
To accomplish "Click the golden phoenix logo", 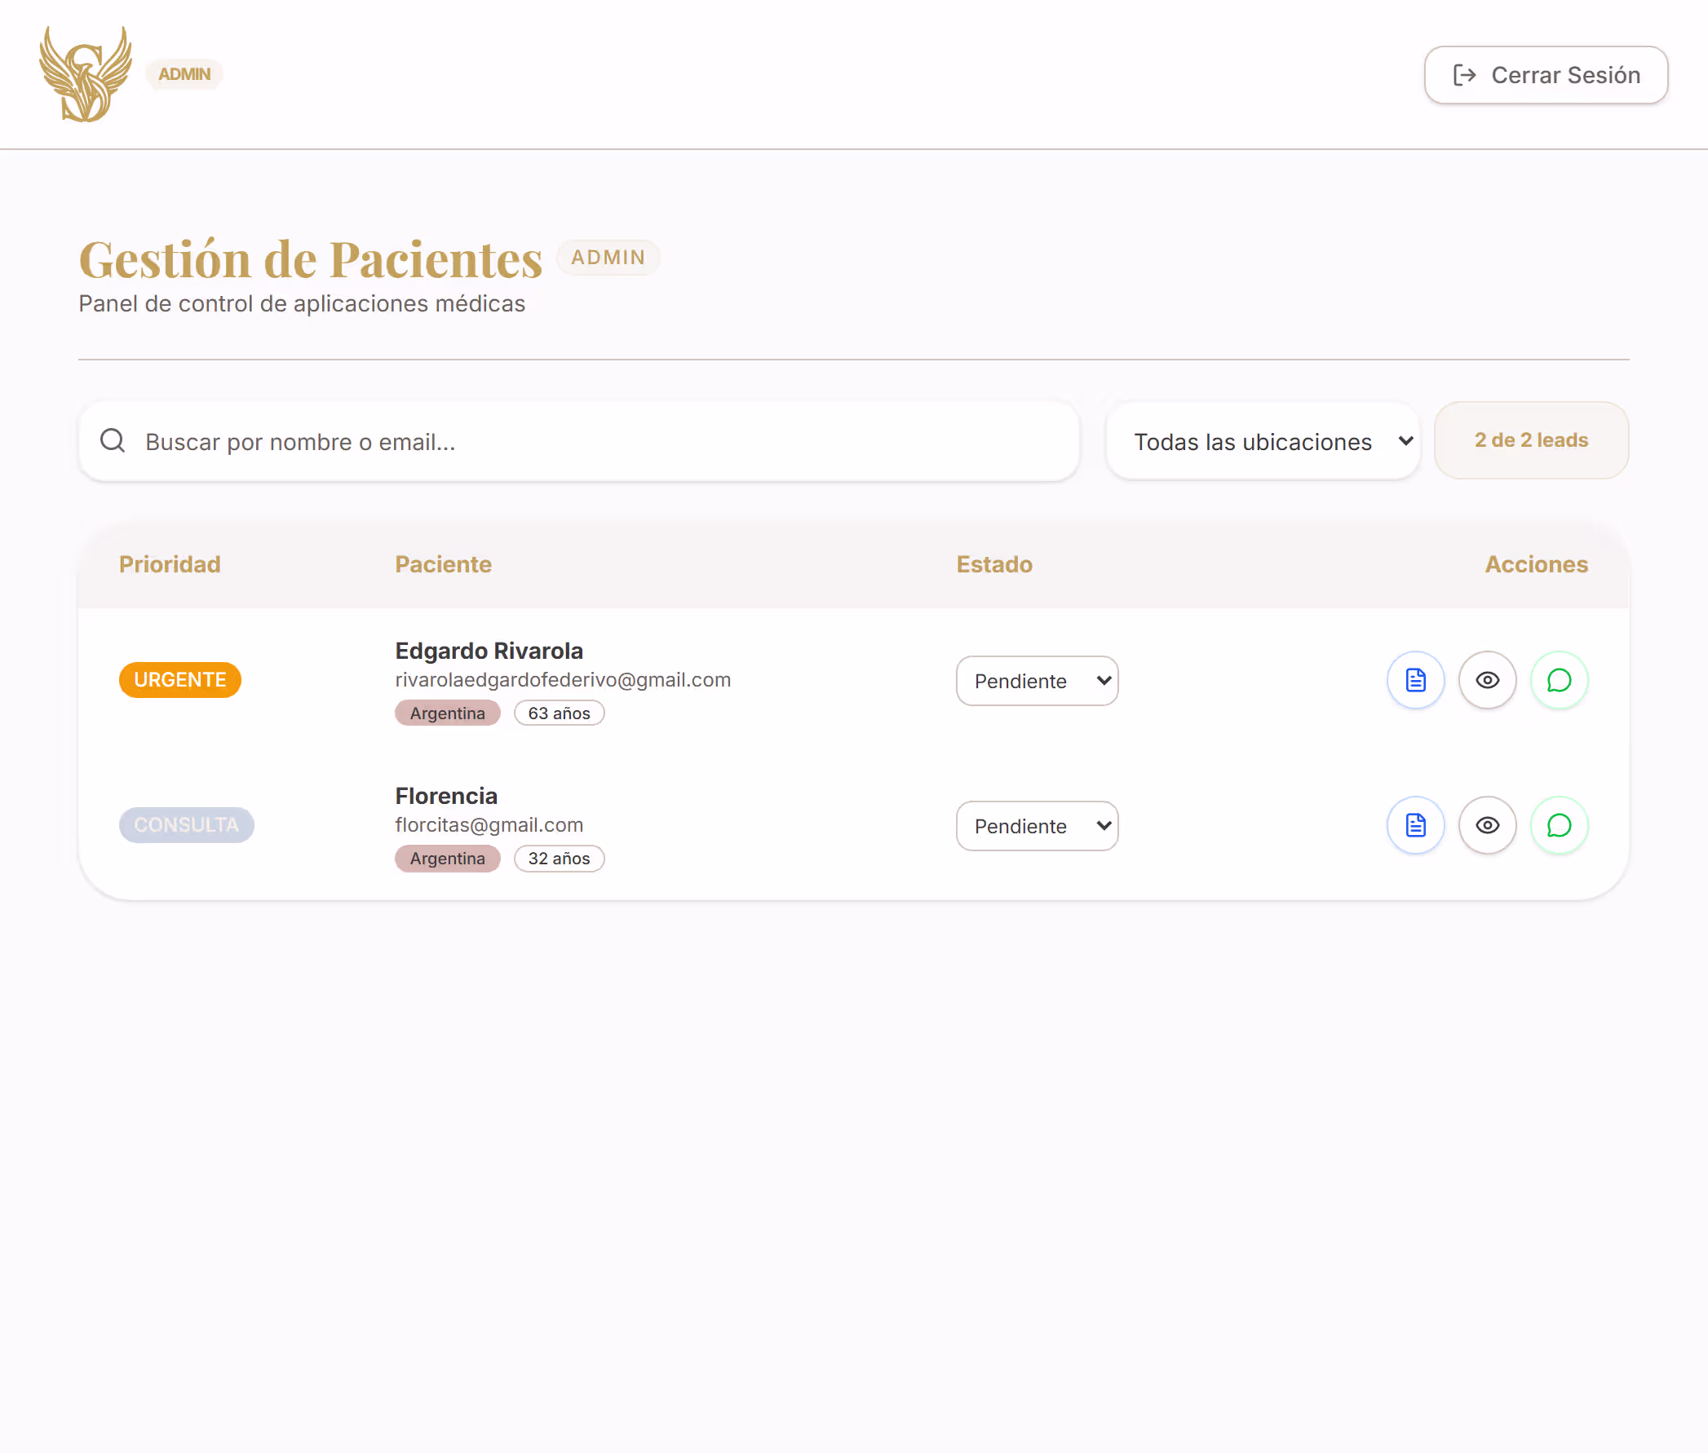I will pos(86,74).
